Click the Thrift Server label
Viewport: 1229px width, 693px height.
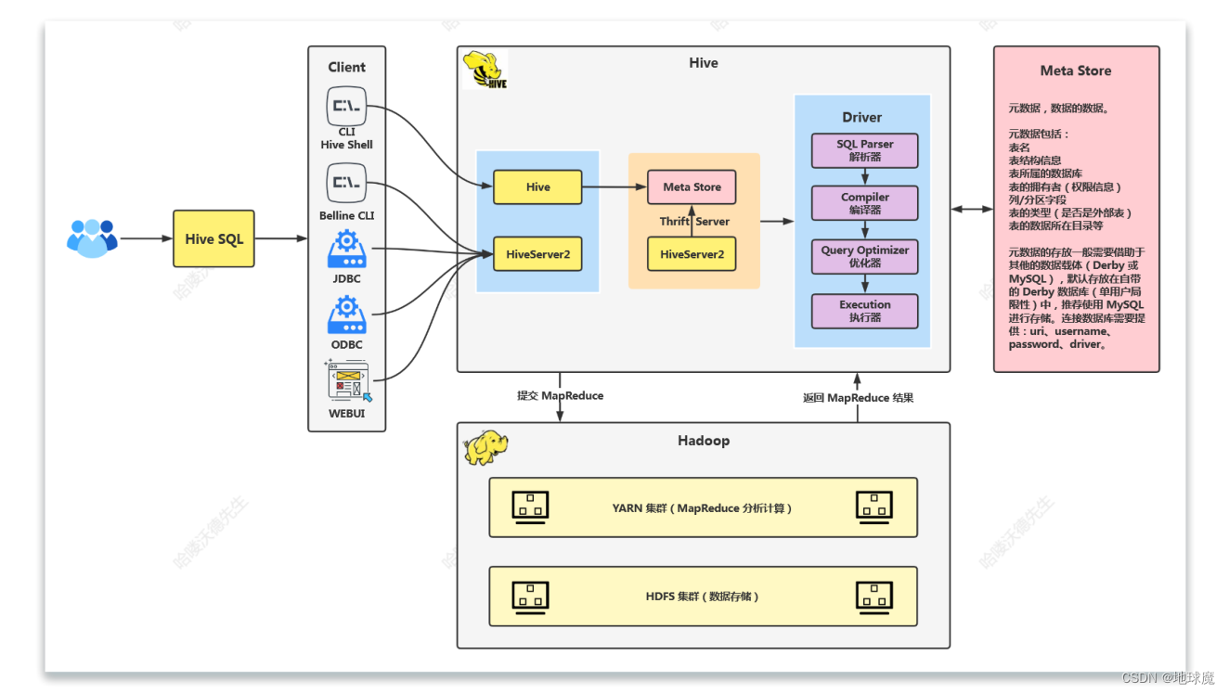coord(694,221)
